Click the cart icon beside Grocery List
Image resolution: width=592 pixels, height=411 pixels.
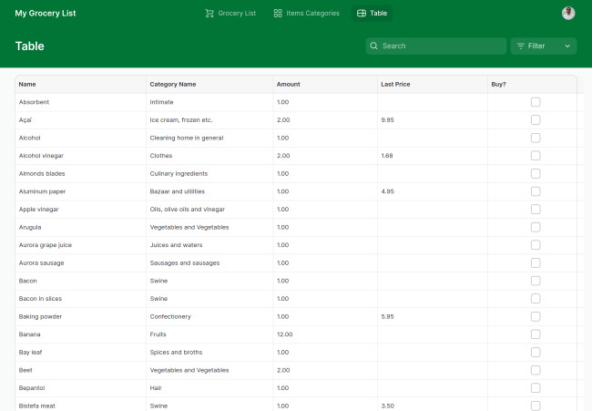(x=209, y=14)
